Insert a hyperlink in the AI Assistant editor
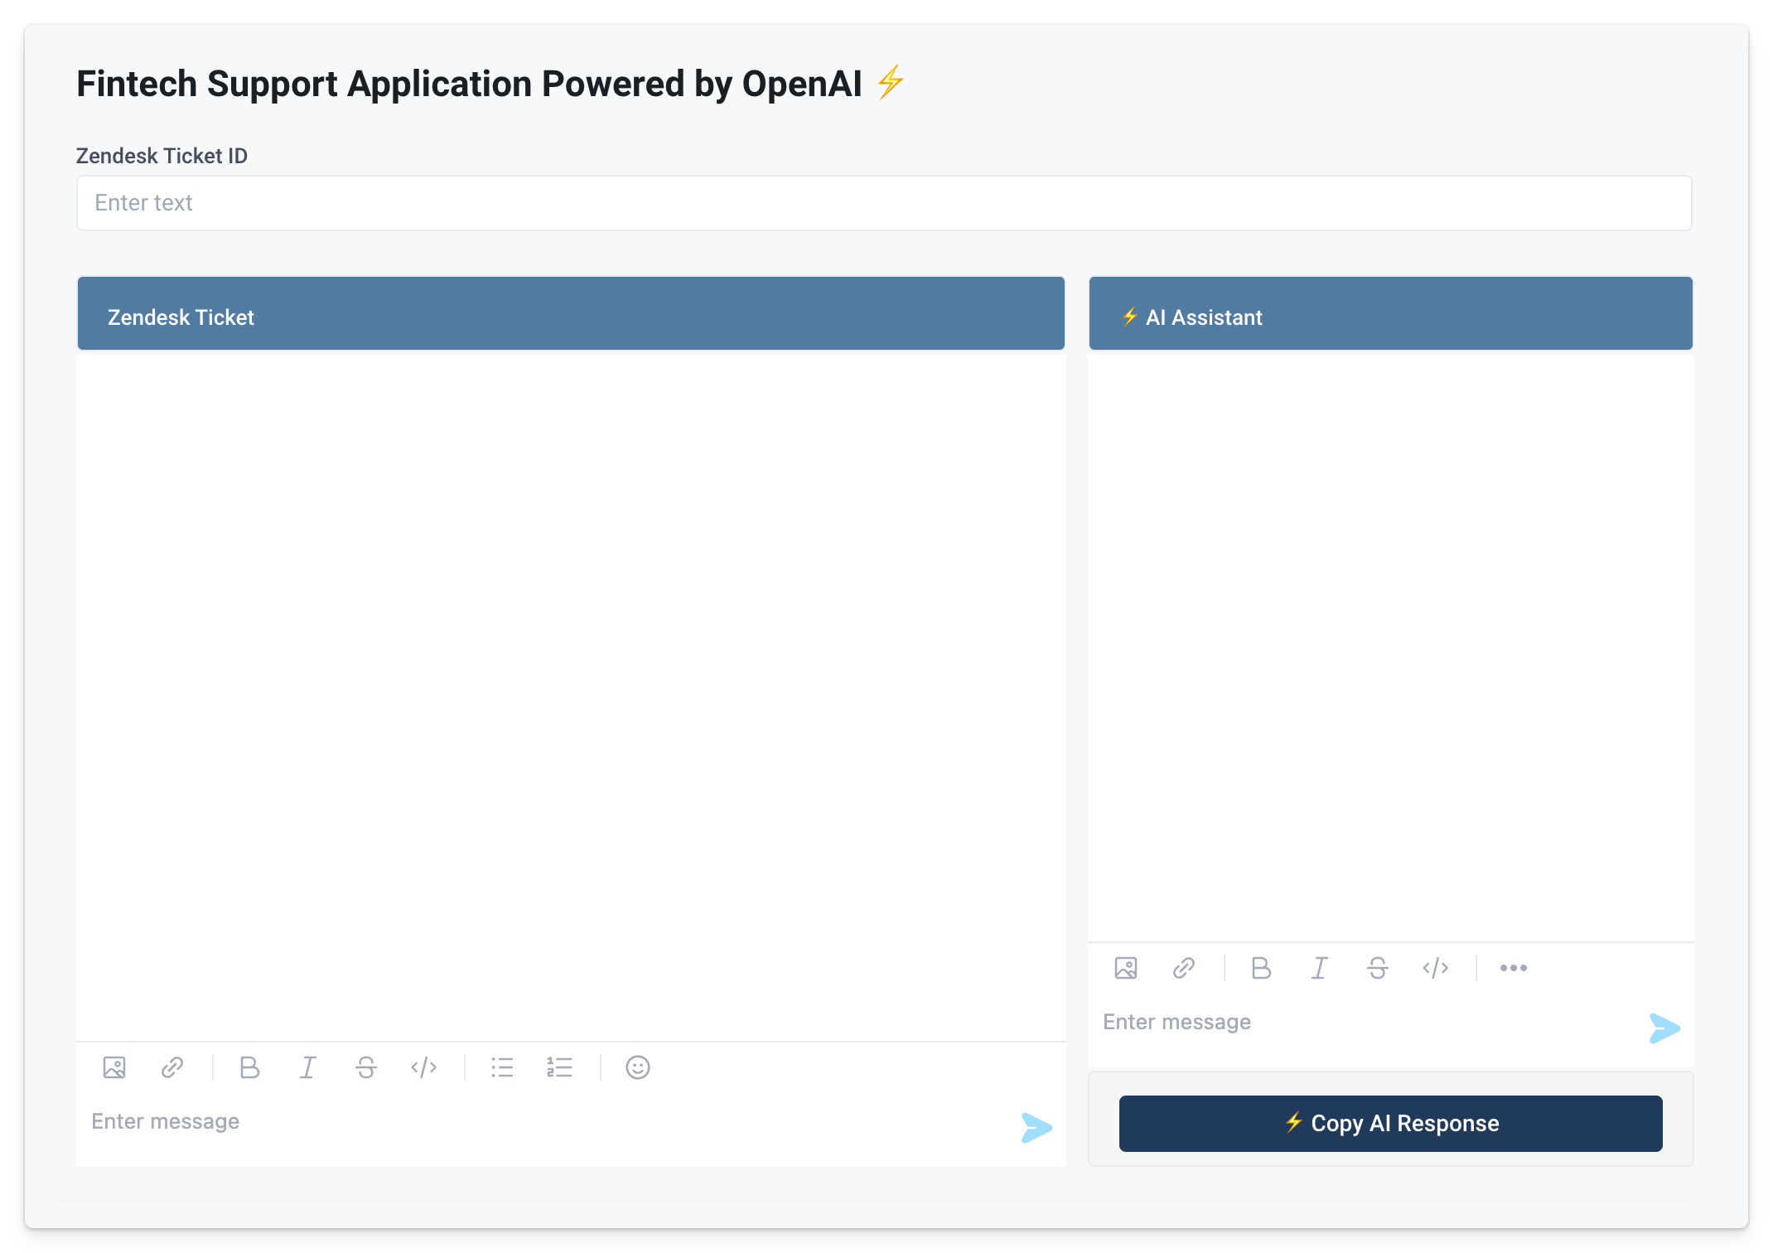The image size is (1773, 1253). click(x=1183, y=967)
